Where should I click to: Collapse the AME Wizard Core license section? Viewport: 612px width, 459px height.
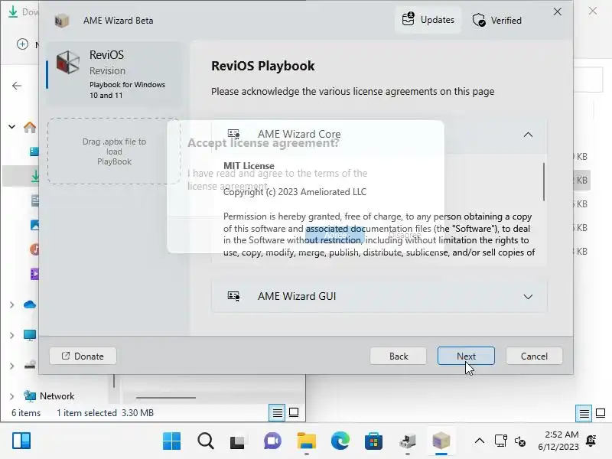pyautogui.click(x=528, y=135)
